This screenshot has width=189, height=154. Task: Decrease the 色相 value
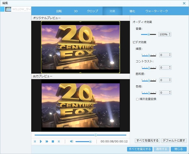coord(170,93)
